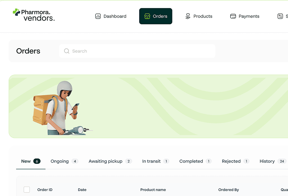Click the Dashboard bar chart icon
The width and height of the screenshot is (288, 196).
click(98, 16)
